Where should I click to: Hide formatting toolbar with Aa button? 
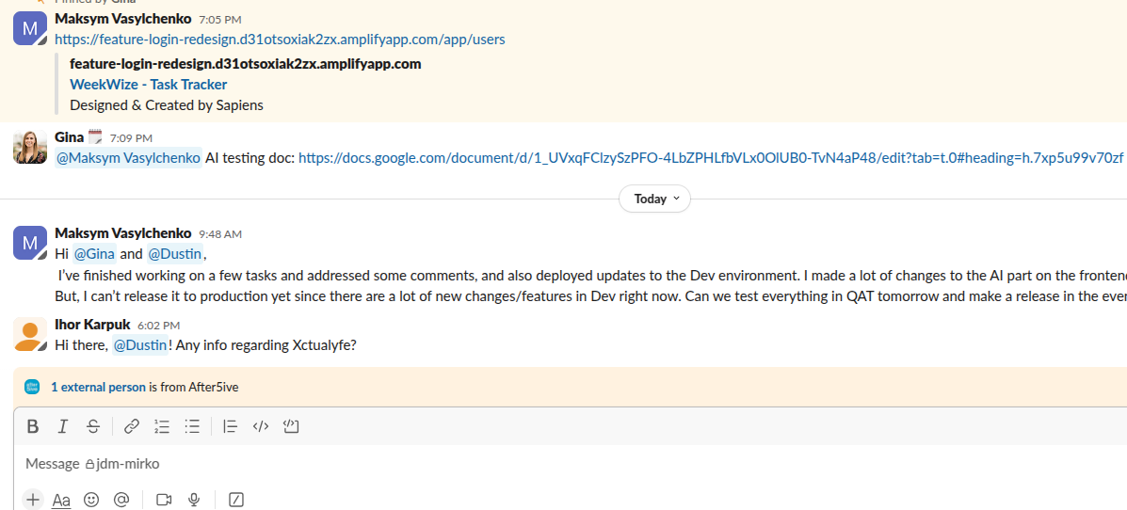tap(61, 500)
